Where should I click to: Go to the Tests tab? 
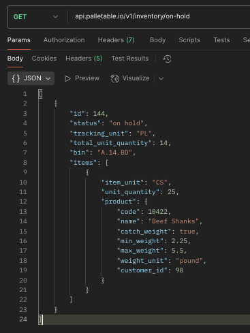pos(221,40)
